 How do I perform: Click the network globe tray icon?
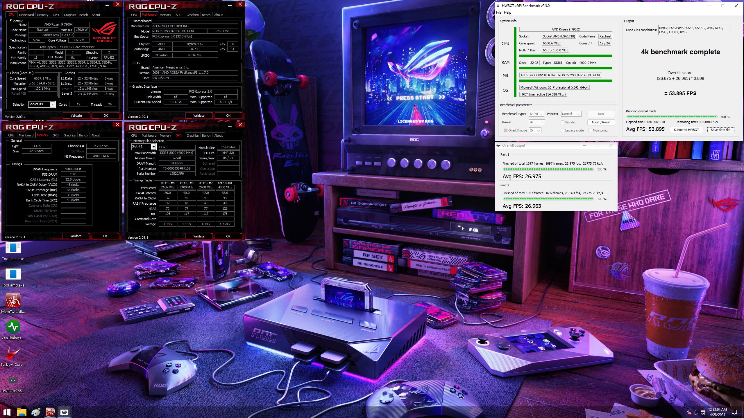pos(703,412)
